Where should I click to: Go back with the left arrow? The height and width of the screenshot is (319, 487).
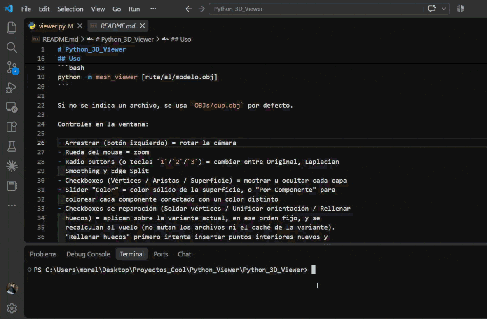189,9
